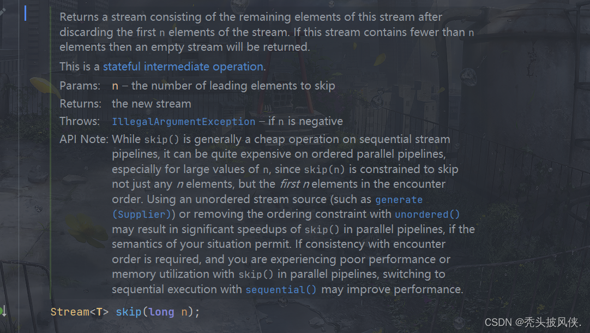Click the Stream return type
This screenshot has width=590, height=333.
(70, 312)
